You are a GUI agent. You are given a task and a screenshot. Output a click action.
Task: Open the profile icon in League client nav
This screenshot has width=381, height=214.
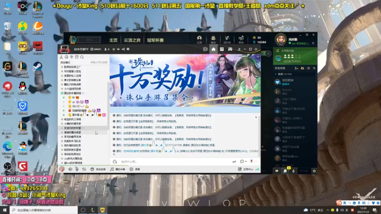[199, 39]
